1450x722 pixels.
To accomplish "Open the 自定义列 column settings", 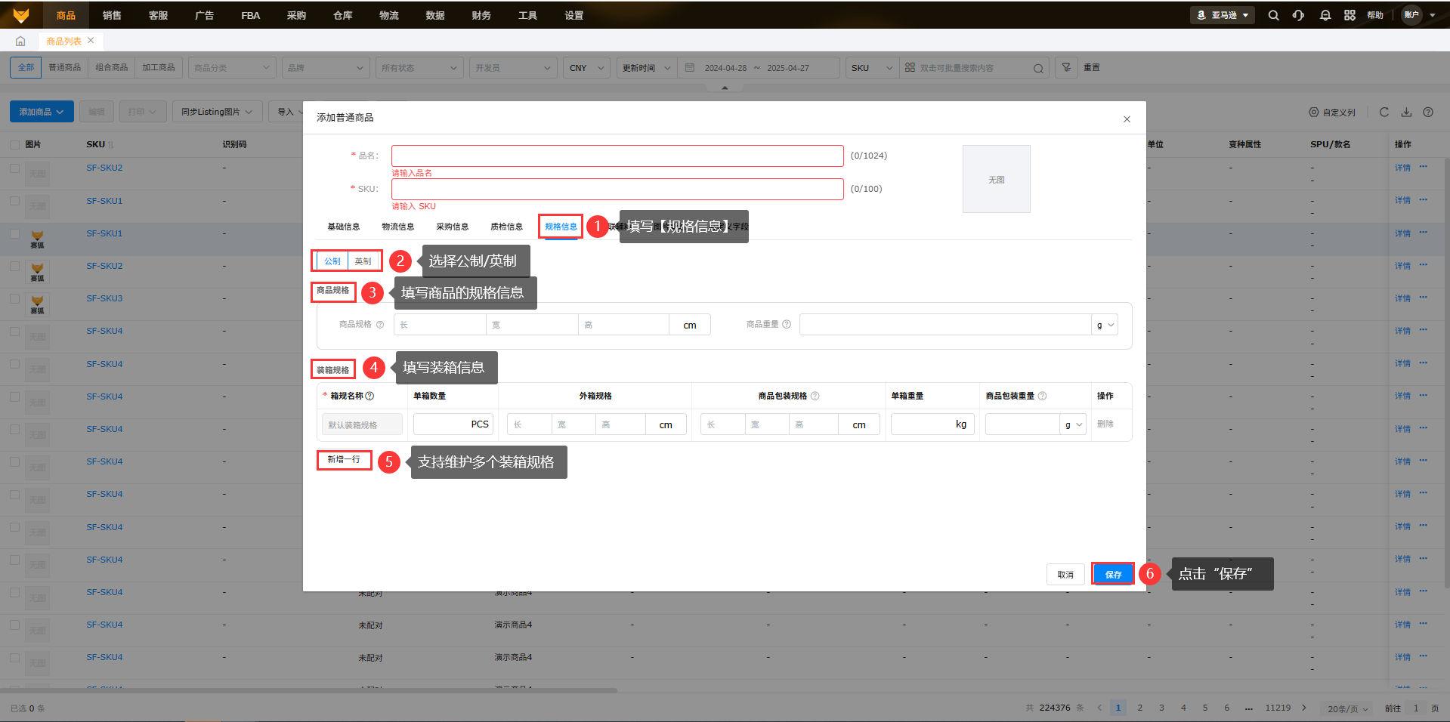I will 1332,113.
